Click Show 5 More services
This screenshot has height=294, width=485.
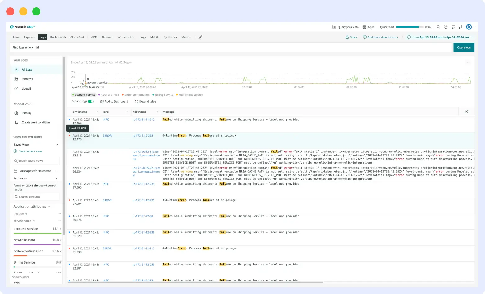click(x=21, y=277)
